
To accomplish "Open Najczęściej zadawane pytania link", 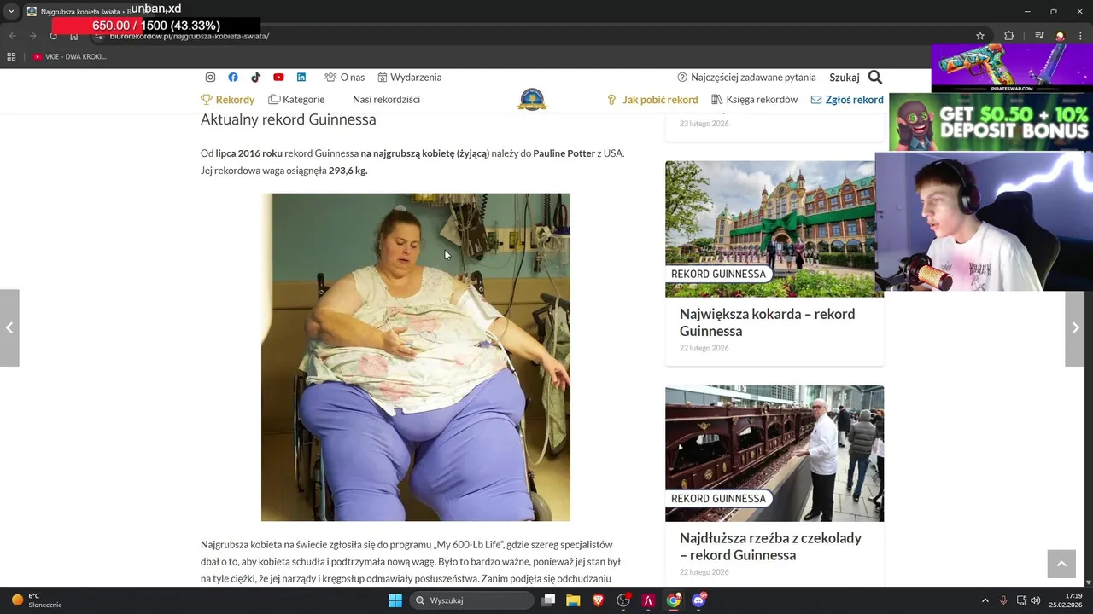I will pyautogui.click(x=746, y=78).
